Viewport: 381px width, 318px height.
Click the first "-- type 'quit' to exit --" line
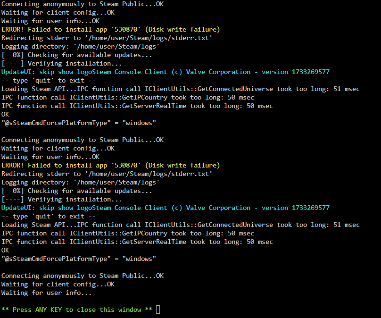point(49,81)
